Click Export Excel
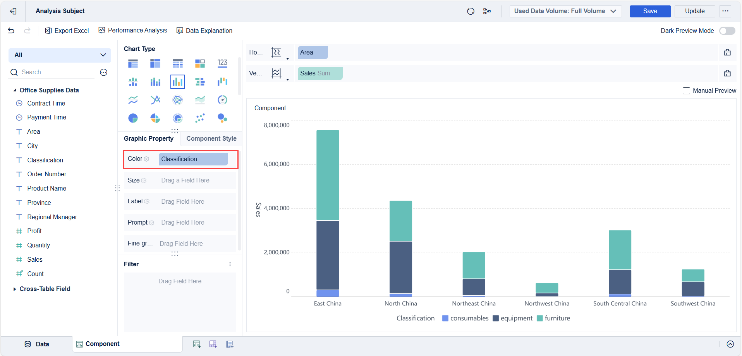 [67, 31]
